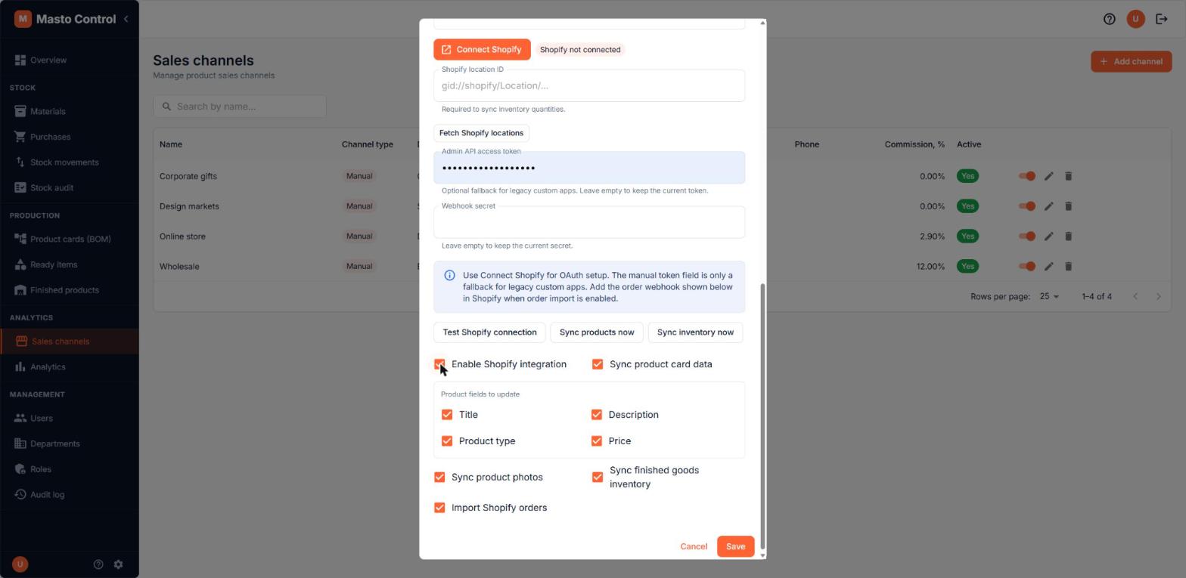The width and height of the screenshot is (1186, 578).
Task: Click the search magnifier icon
Action: click(166, 107)
